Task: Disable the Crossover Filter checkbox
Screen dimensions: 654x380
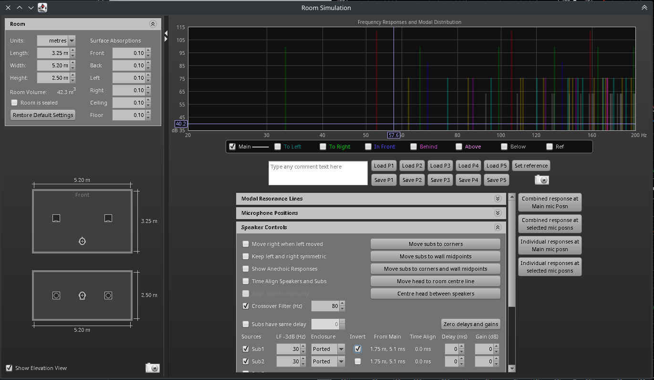Action: click(x=246, y=306)
